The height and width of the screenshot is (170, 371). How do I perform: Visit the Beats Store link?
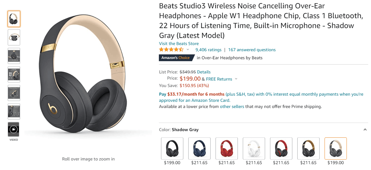click(x=179, y=44)
